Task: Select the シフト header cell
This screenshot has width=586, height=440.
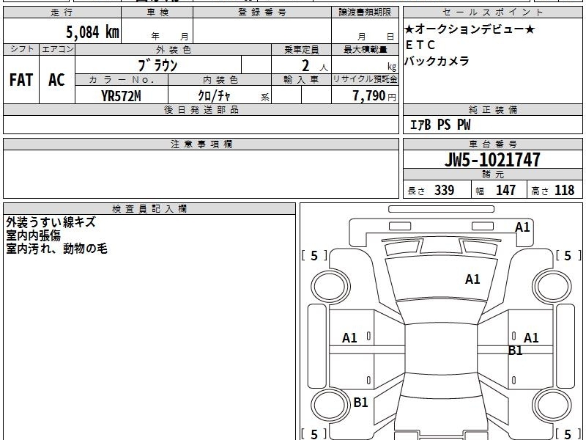Action: 21,49
